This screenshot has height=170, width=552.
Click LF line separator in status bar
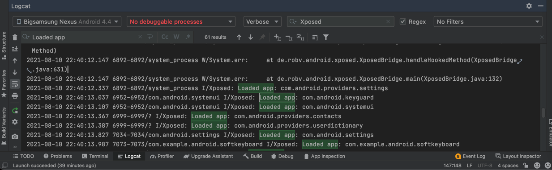[x=470, y=166]
